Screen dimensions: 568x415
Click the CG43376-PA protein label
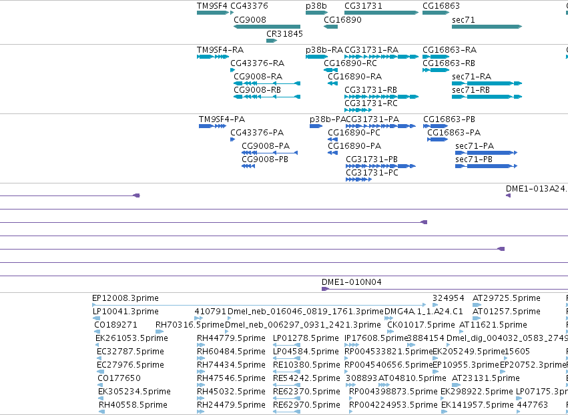point(257,133)
